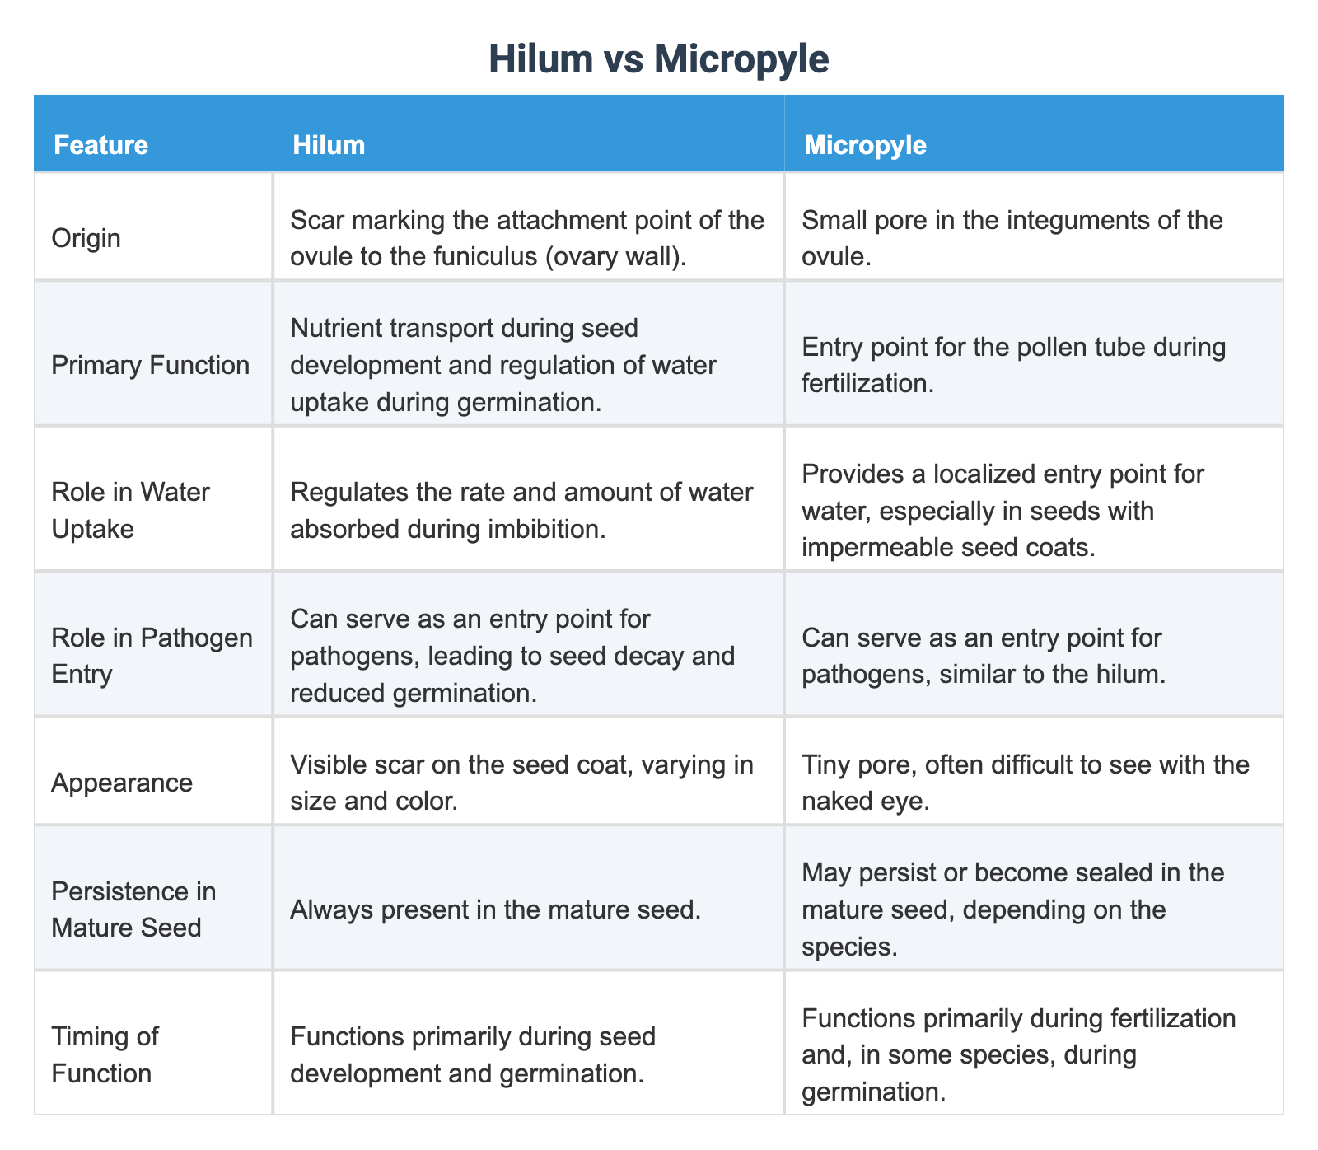Click the 'Feature' column header

(100, 145)
